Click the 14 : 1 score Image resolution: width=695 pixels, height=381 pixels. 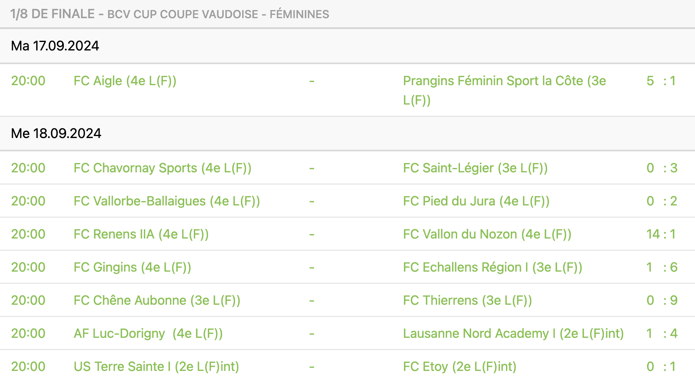[x=661, y=234]
